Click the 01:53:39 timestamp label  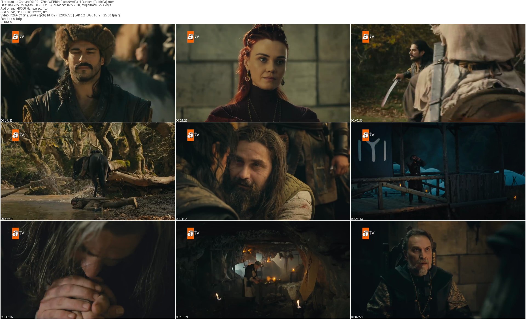tap(182, 317)
